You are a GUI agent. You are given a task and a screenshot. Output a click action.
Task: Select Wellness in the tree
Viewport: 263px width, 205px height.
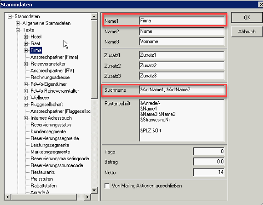pyautogui.click(x=40, y=98)
